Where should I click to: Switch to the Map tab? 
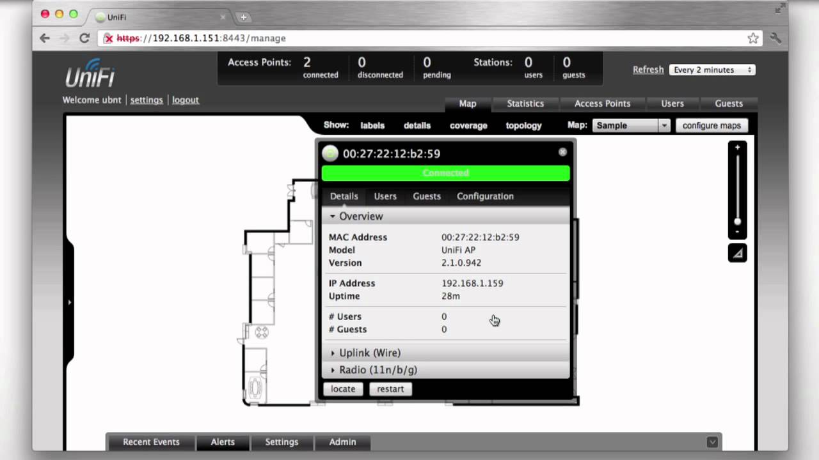pyautogui.click(x=468, y=103)
